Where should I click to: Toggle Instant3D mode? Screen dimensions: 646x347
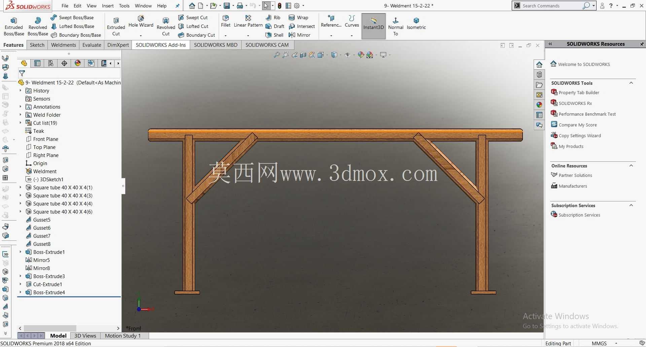(373, 27)
